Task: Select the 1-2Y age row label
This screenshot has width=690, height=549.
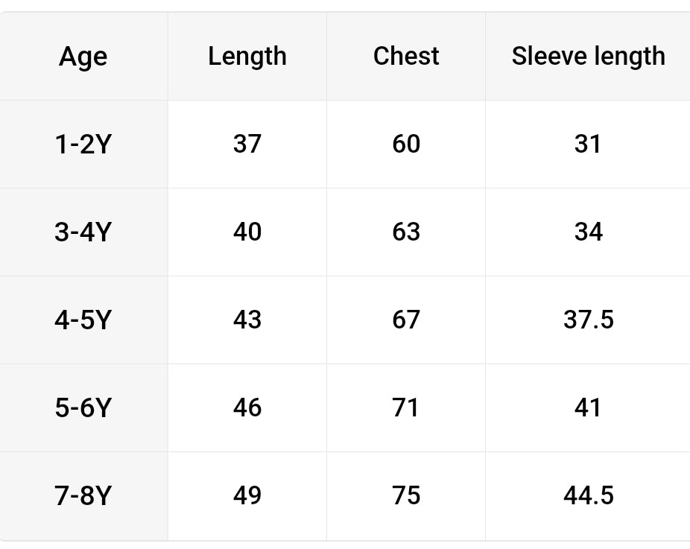Action: click(83, 144)
